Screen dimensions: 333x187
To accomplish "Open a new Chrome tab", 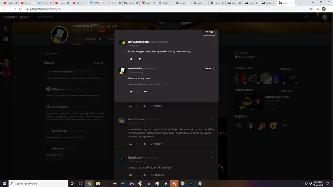I will coord(298,3).
